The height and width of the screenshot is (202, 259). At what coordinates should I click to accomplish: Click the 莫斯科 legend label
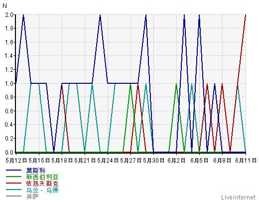tap(36, 171)
